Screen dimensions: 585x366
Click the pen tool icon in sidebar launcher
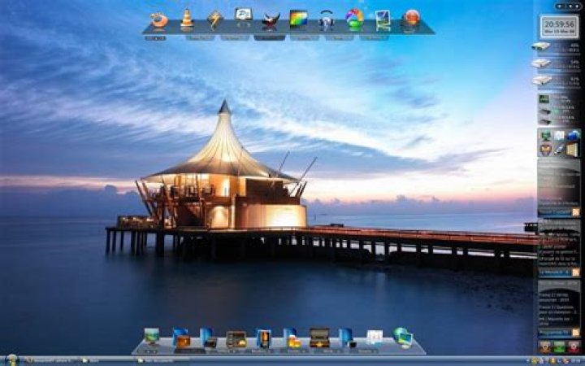click(x=559, y=150)
